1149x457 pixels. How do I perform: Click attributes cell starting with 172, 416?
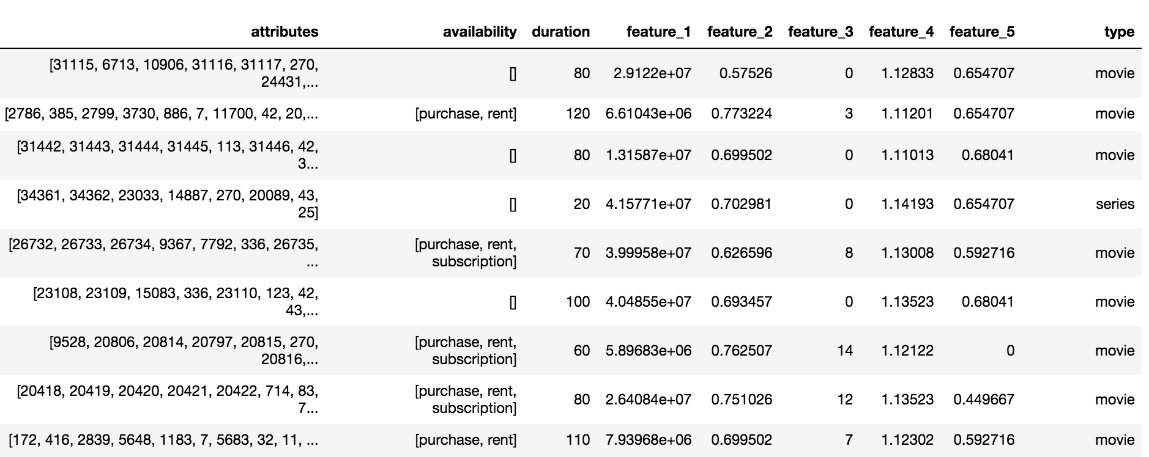coord(164,440)
